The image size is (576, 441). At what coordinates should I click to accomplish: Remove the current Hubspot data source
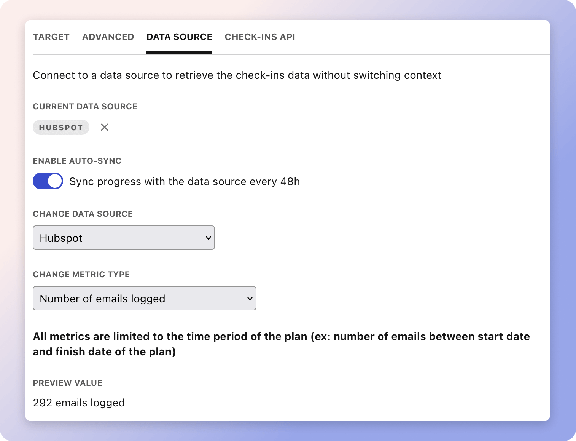coord(105,127)
